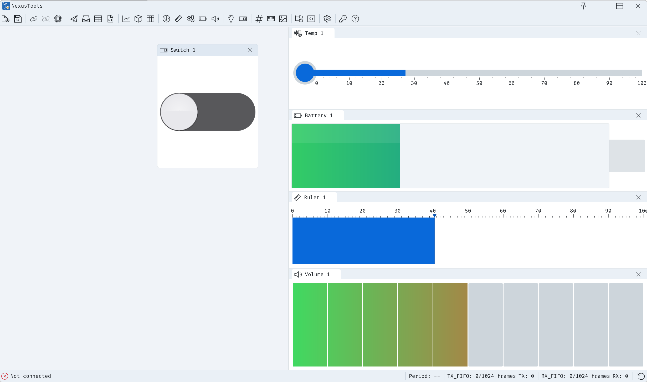Click the reset counter icon in status bar
This screenshot has height=382, width=647.
click(x=641, y=376)
